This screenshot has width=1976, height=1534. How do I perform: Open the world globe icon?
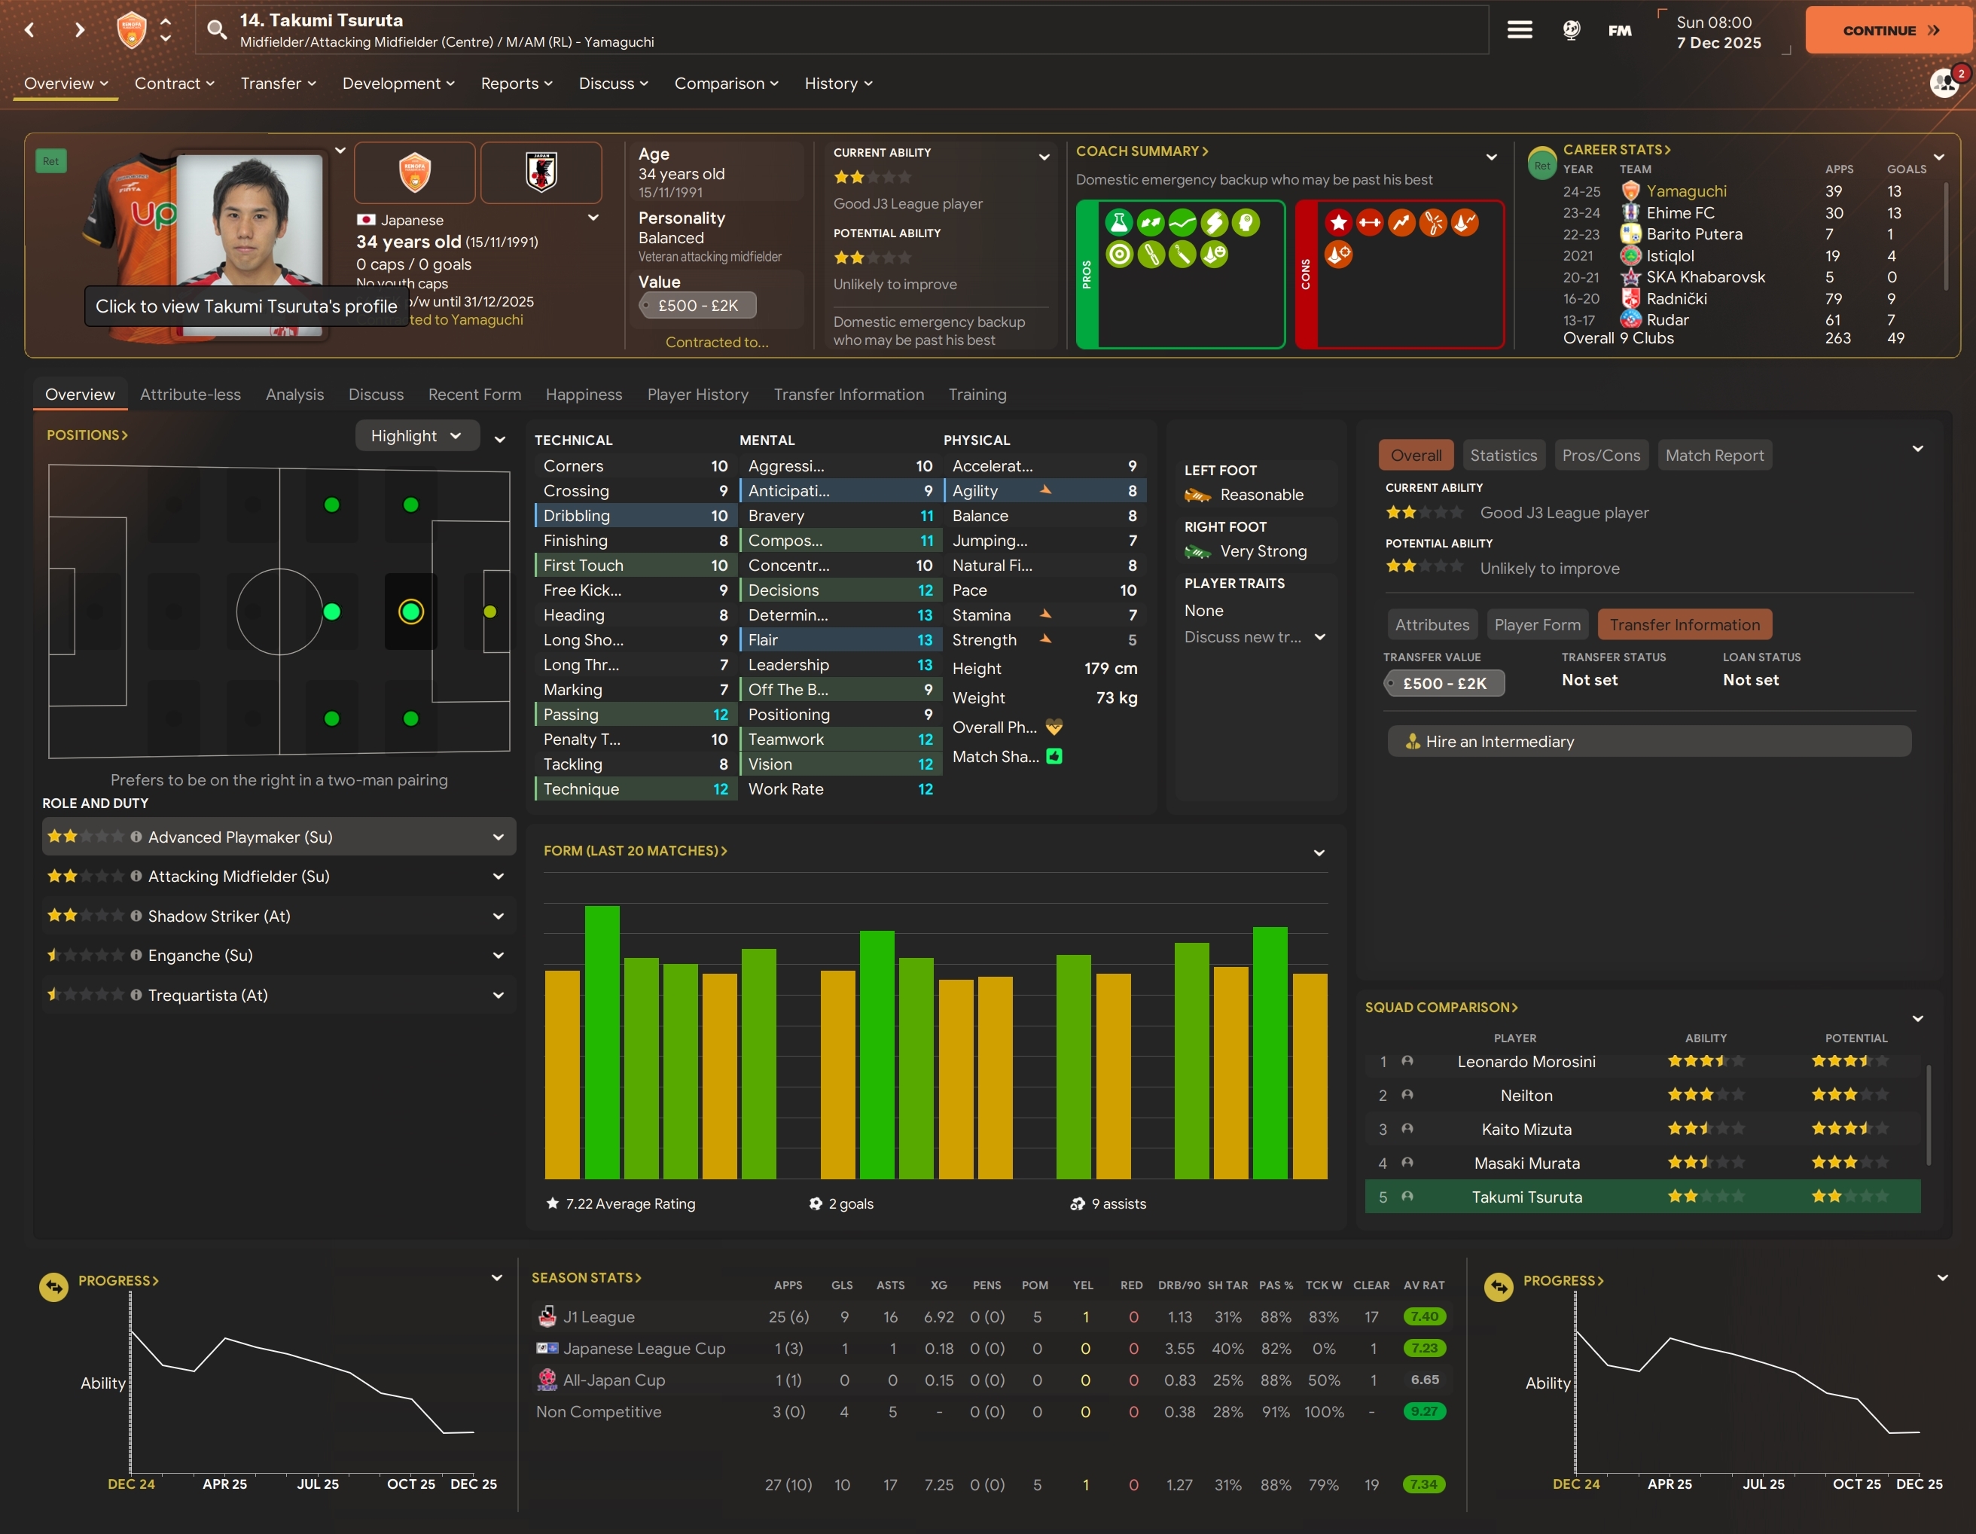[x=1572, y=30]
